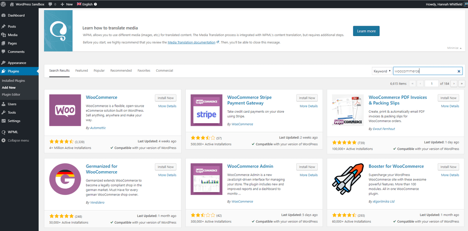Open the + New content menu
The width and height of the screenshot is (468, 231).
click(x=66, y=3)
